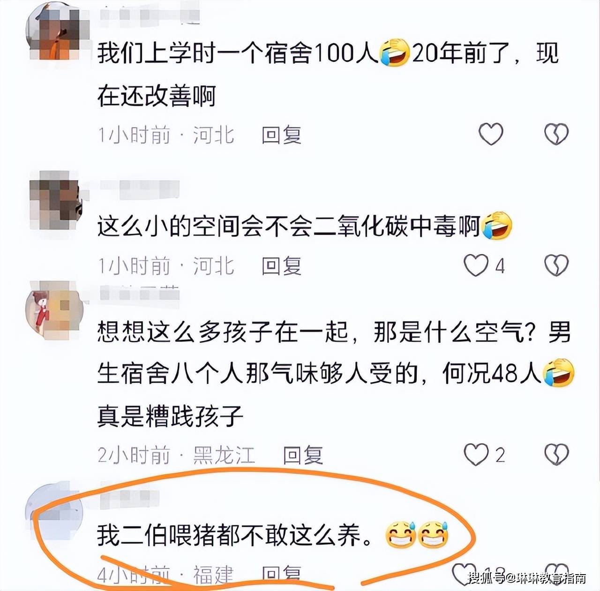
Task: Reply to the 二氧化碳中毒 comment
Action: tap(281, 266)
